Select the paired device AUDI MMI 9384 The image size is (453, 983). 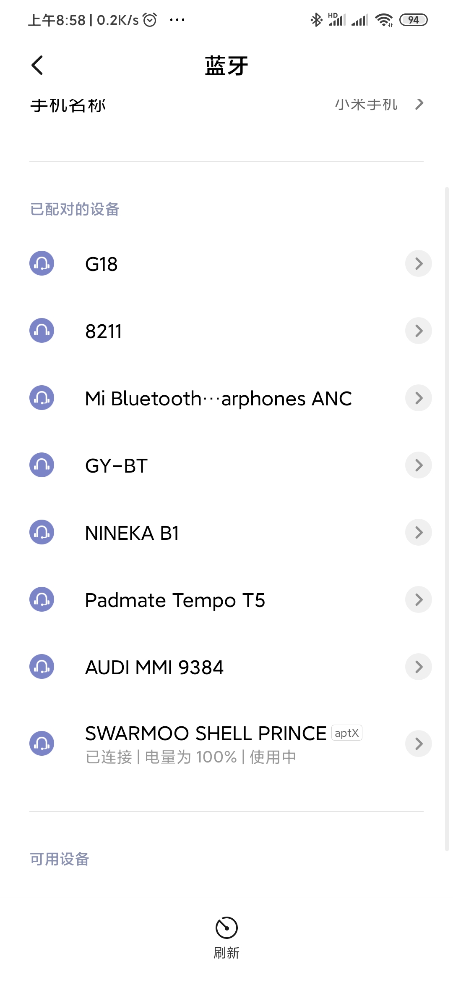pos(226,667)
